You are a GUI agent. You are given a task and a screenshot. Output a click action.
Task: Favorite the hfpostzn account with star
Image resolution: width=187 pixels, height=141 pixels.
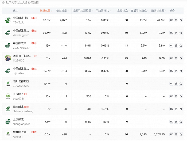pyautogui.click(x=181, y=71)
